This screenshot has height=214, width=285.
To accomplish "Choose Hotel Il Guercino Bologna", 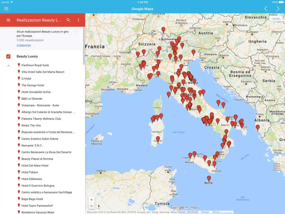I will (x=38, y=186).
